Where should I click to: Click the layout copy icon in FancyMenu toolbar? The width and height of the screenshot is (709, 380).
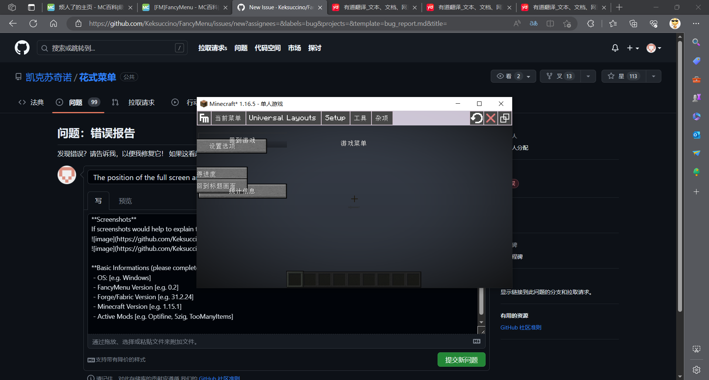click(504, 118)
